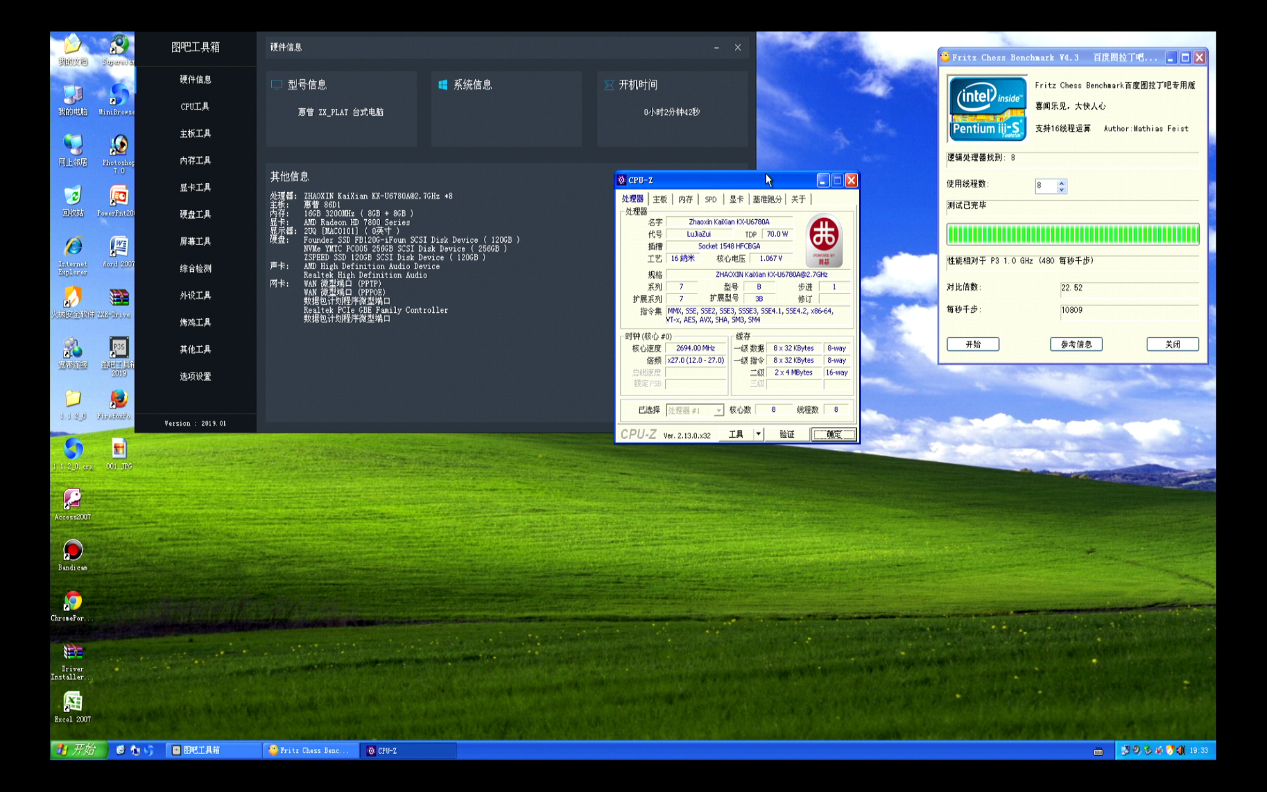Launch the Bandicam desktop shortcut
Image resolution: width=1267 pixels, height=792 pixels.
[73, 556]
